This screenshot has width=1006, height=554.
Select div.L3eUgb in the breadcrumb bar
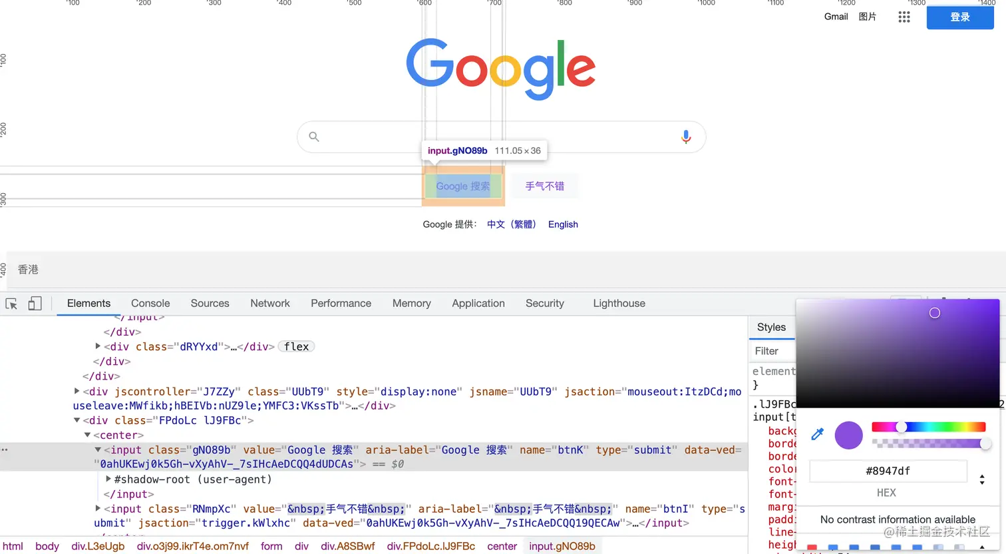[x=98, y=546]
